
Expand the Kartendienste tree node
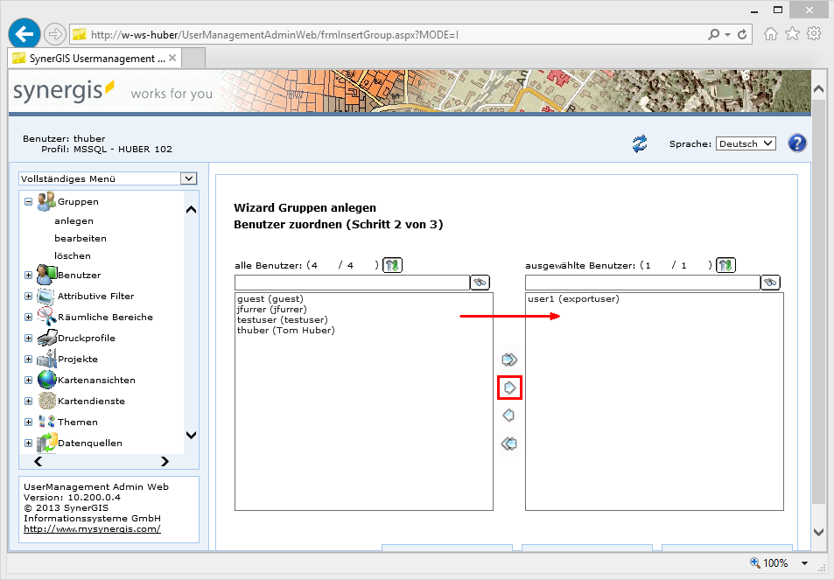click(x=28, y=402)
